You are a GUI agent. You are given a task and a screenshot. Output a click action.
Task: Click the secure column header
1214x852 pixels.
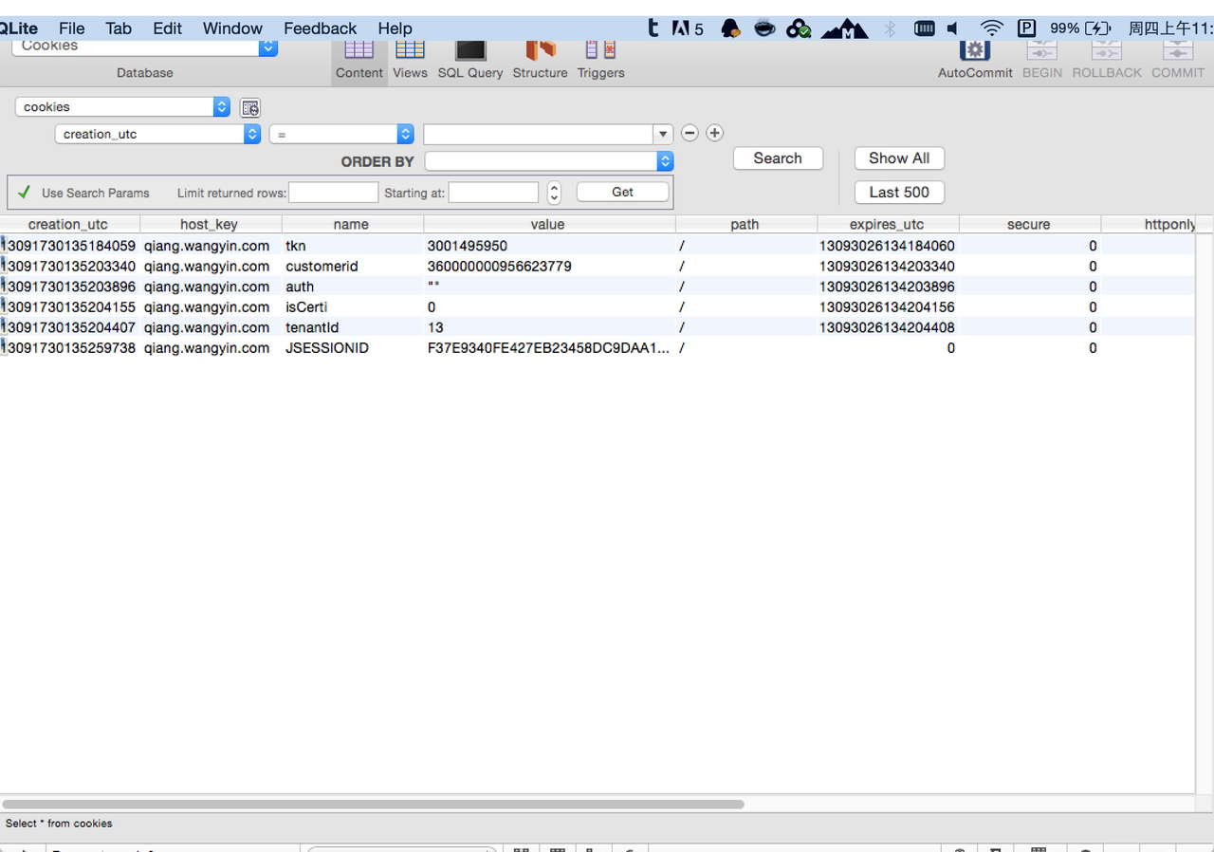[1029, 224]
